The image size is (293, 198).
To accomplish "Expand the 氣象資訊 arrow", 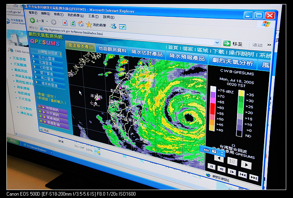I will 45,117.
